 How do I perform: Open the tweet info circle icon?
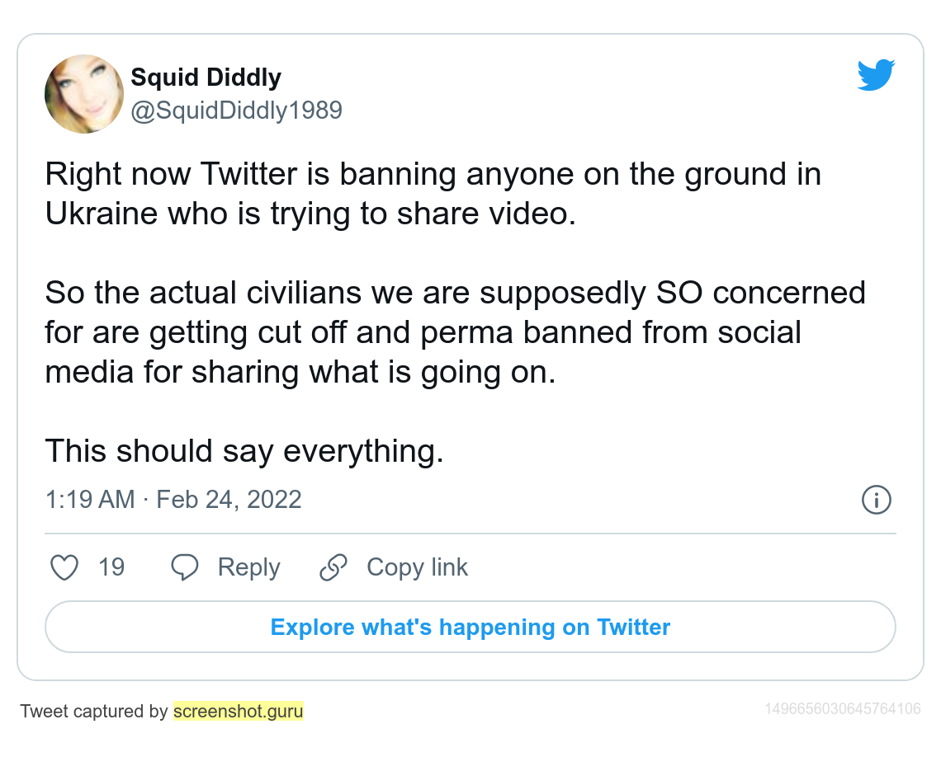point(876,500)
